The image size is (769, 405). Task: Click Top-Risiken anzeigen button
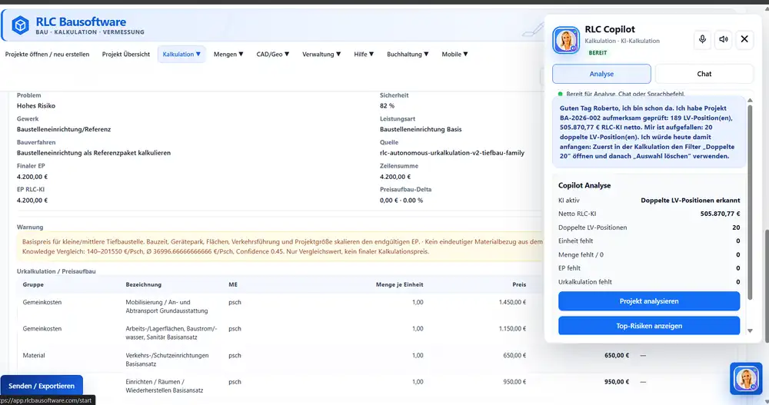point(649,326)
